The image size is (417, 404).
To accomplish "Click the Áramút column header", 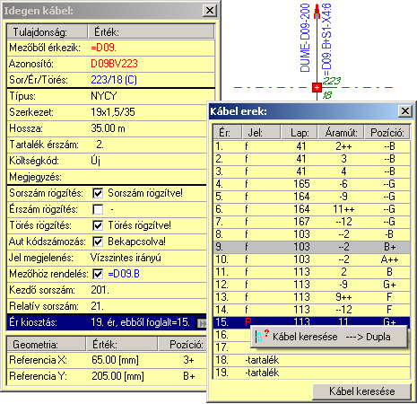I will click(341, 132).
